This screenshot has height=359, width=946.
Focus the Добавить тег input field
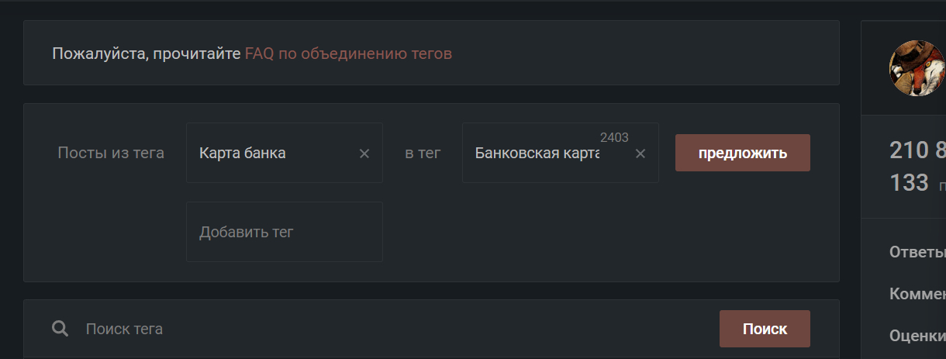285,232
